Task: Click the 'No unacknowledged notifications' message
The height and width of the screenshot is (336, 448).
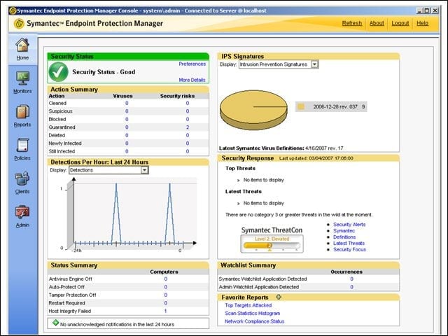Action: (117, 324)
